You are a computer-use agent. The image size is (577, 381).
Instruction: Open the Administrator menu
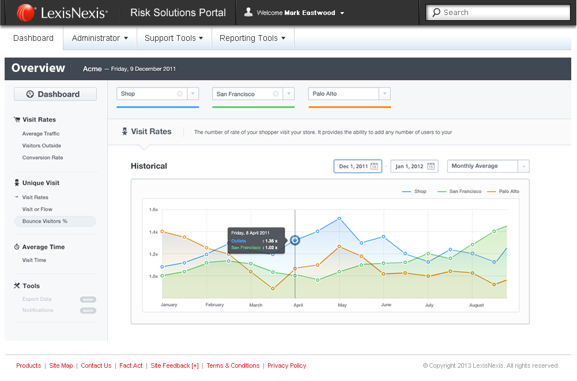click(100, 38)
